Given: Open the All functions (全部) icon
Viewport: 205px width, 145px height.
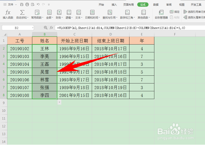Looking at the screenshot, I should pyautogui.click(x=49, y=12).
